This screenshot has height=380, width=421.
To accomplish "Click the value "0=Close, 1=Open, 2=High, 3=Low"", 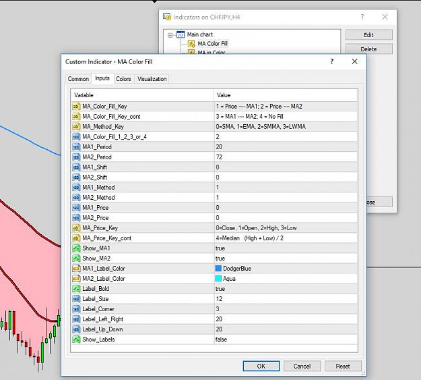I will (x=256, y=228).
